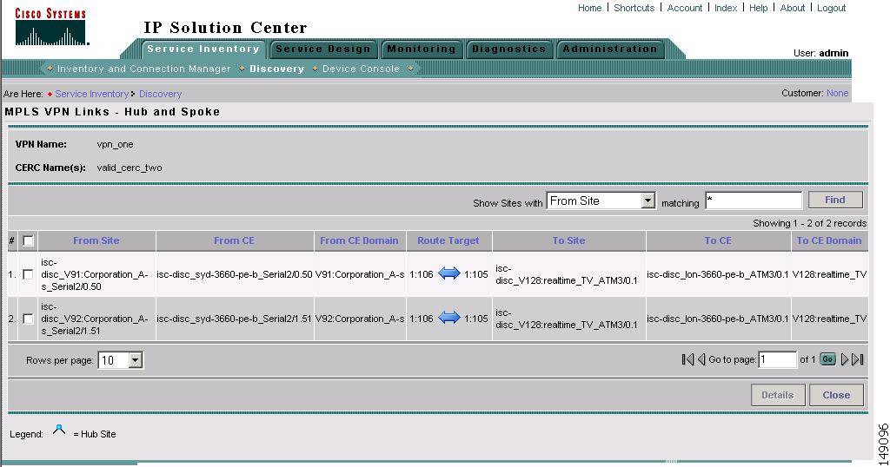Toggle the select-all checkbox in table header
The width and height of the screenshot is (890, 467).
[28, 240]
